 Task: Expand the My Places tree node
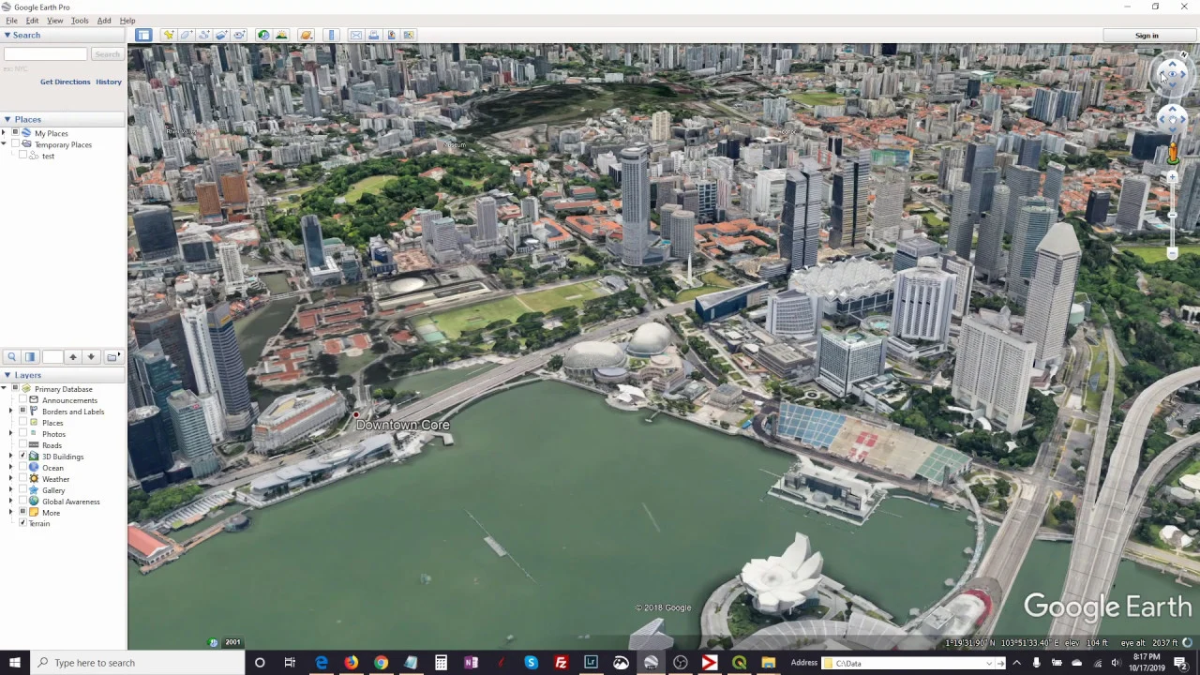pyautogui.click(x=4, y=133)
